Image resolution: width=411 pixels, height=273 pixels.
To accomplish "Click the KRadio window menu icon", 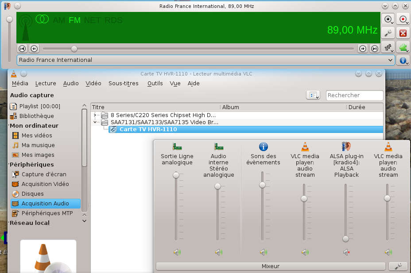I will tap(7, 6).
